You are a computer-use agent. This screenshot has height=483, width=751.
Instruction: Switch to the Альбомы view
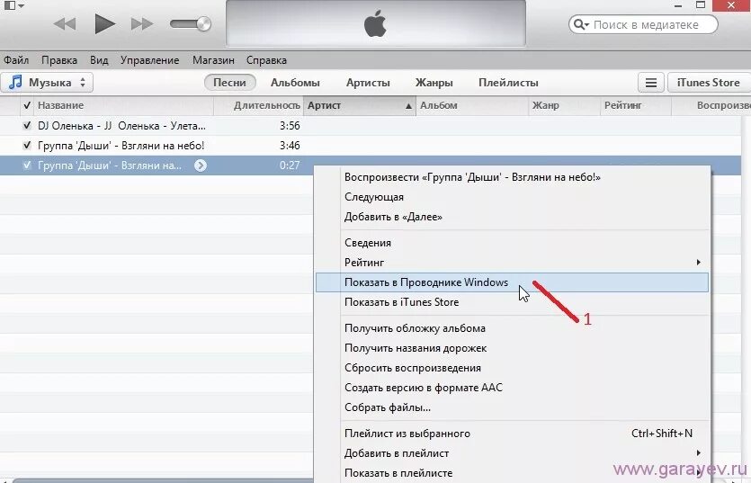(295, 83)
